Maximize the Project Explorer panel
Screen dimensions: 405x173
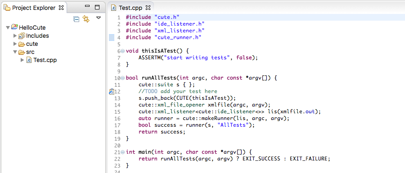coord(97,7)
